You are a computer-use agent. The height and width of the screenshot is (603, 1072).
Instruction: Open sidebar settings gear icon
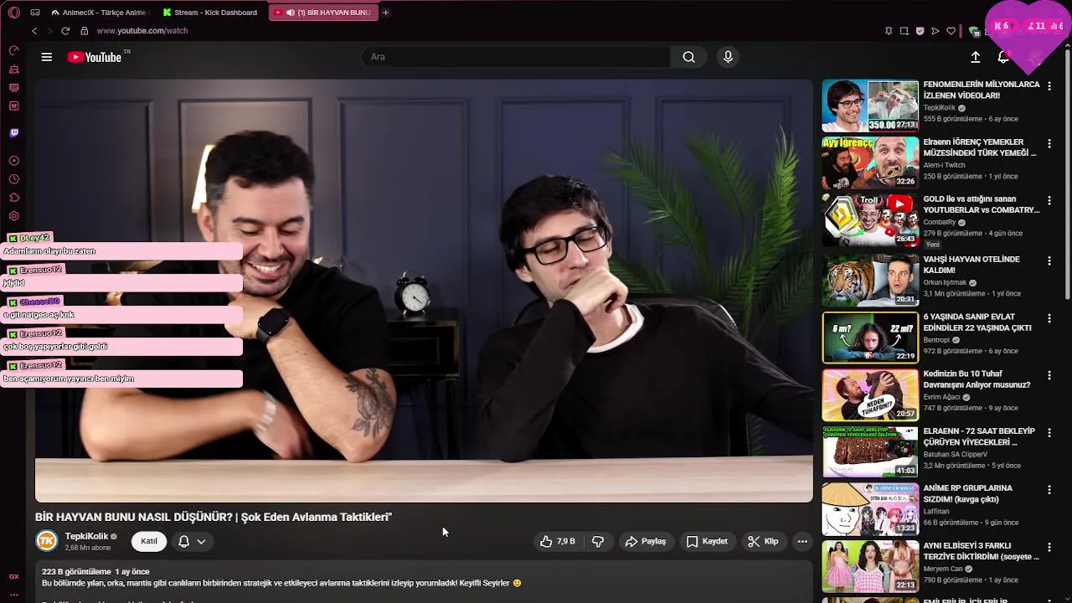(x=13, y=216)
